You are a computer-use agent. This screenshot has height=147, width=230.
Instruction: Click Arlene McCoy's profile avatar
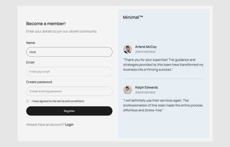point(128,49)
